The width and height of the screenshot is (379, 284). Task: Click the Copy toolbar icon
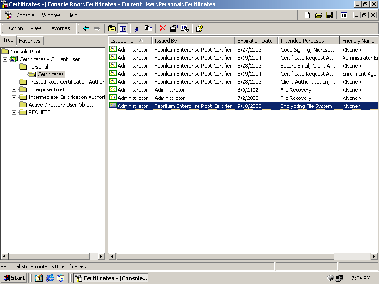coord(148,28)
